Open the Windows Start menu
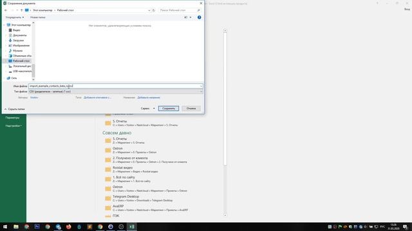The height and width of the screenshot is (231, 412). pyautogui.click(x=5, y=227)
